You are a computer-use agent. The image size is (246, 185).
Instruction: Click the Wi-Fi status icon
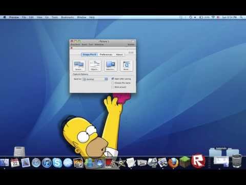[x=213, y=17]
